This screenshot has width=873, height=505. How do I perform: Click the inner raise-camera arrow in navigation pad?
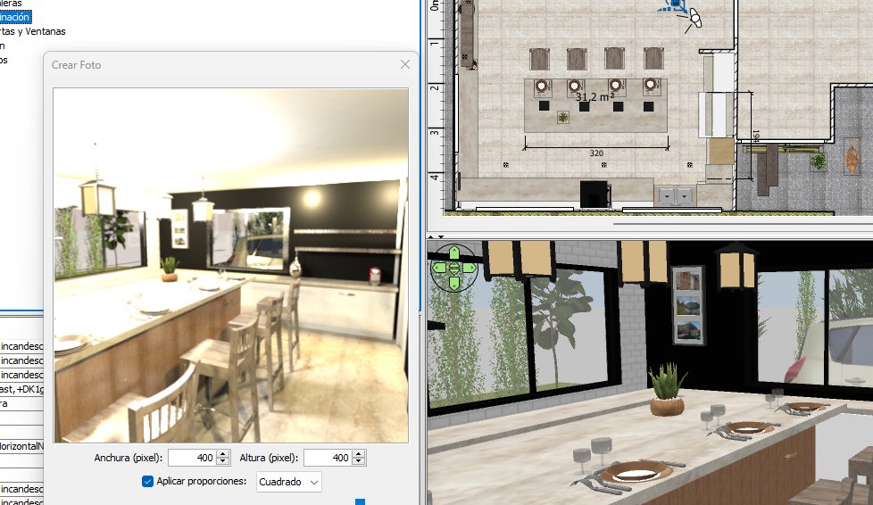(x=453, y=264)
